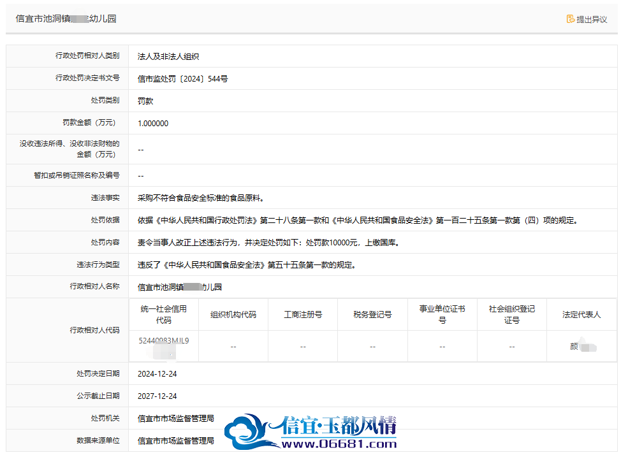Viewport: 621px width, 455px height.
Task: Click the 违法事实 row label
Action: pyautogui.click(x=105, y=198)
